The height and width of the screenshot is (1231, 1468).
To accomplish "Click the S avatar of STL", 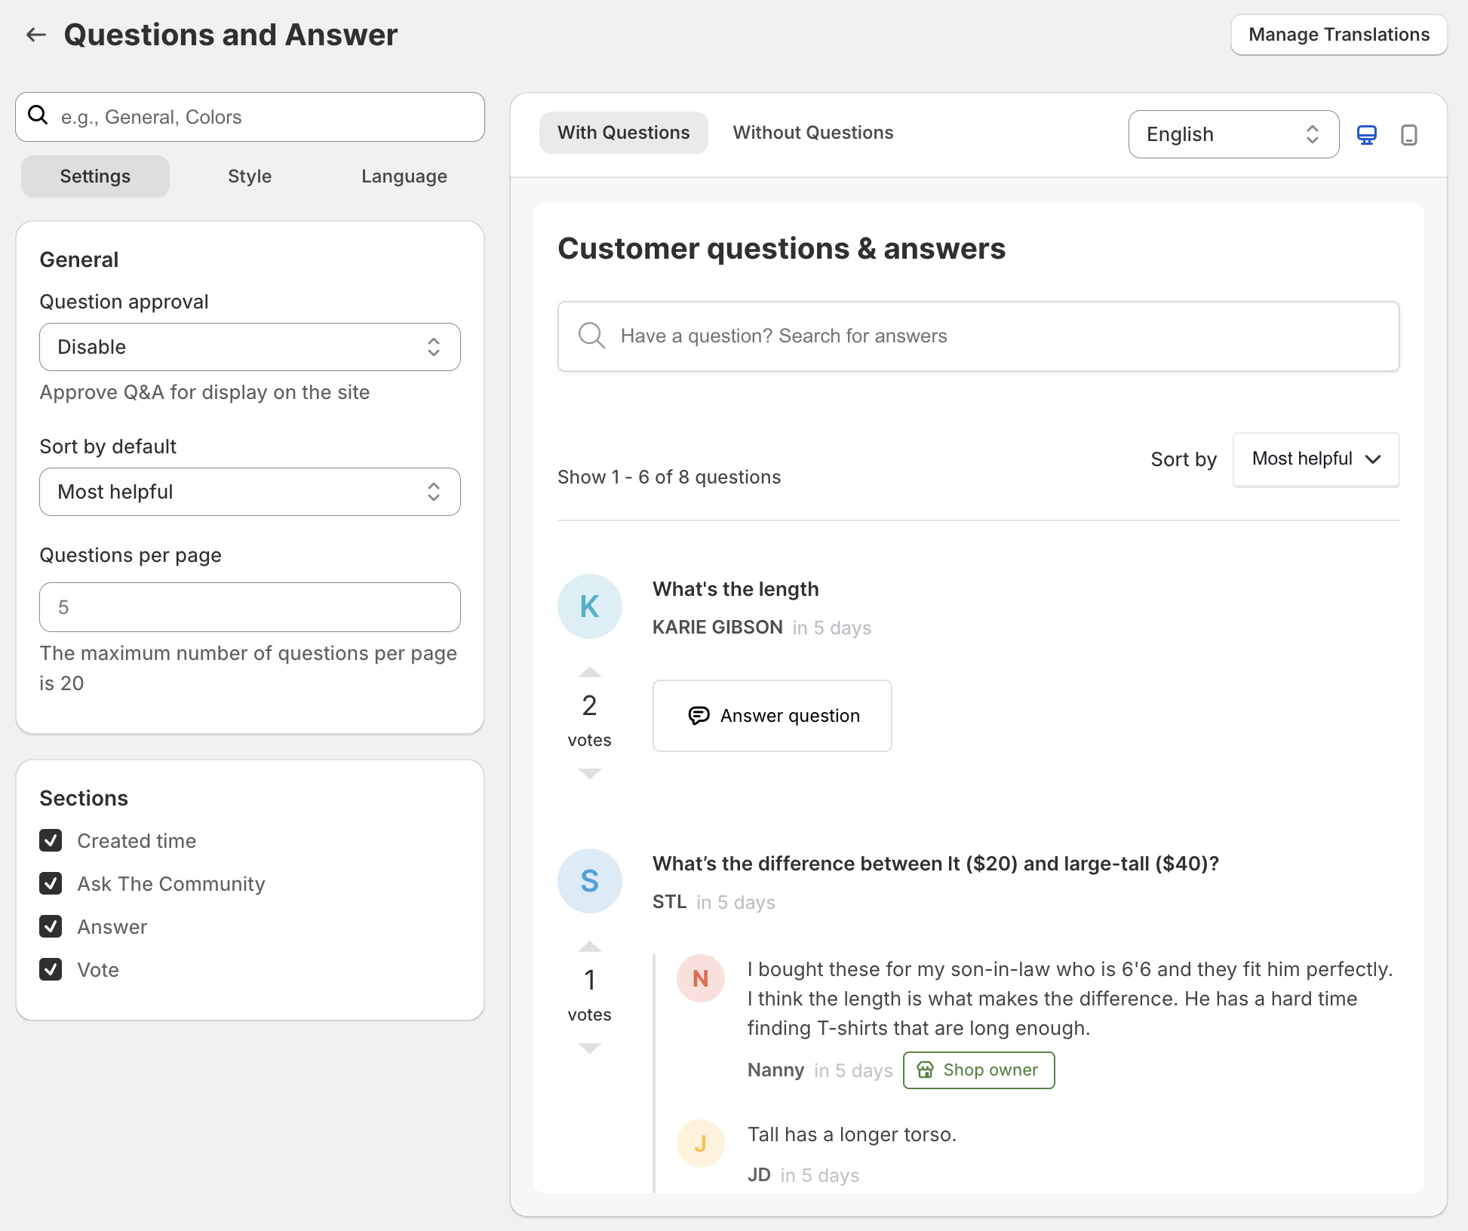I will click(590, 881).
